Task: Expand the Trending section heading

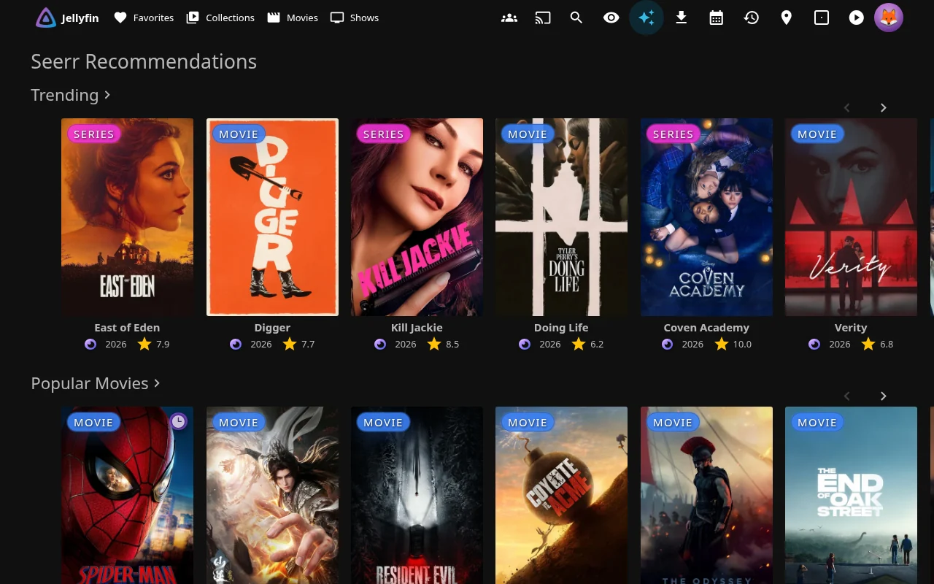Action: (71, 95)
